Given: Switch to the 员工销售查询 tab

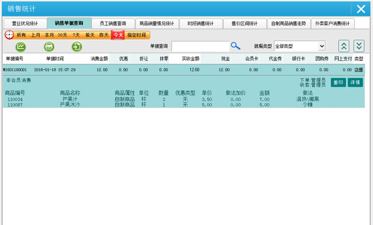Looking at the screenshot, I should [113, 24].
